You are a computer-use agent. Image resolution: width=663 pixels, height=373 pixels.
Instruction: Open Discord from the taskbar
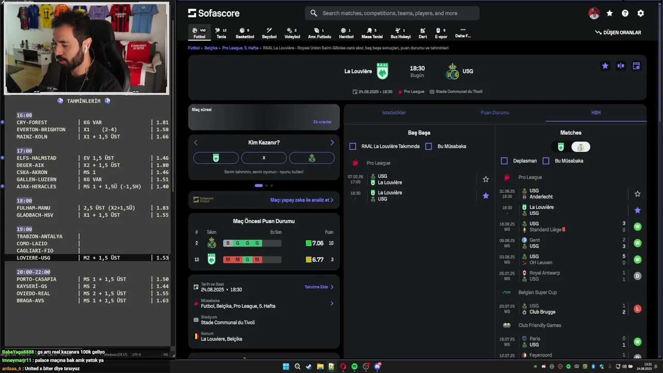click(x=378, y=367)
